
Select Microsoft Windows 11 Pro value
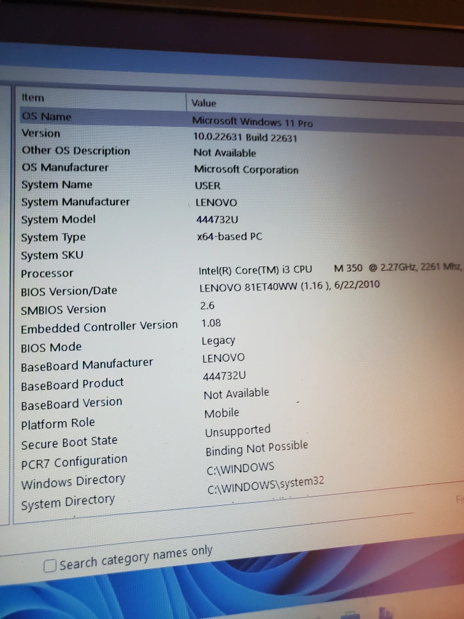[252, 122]
